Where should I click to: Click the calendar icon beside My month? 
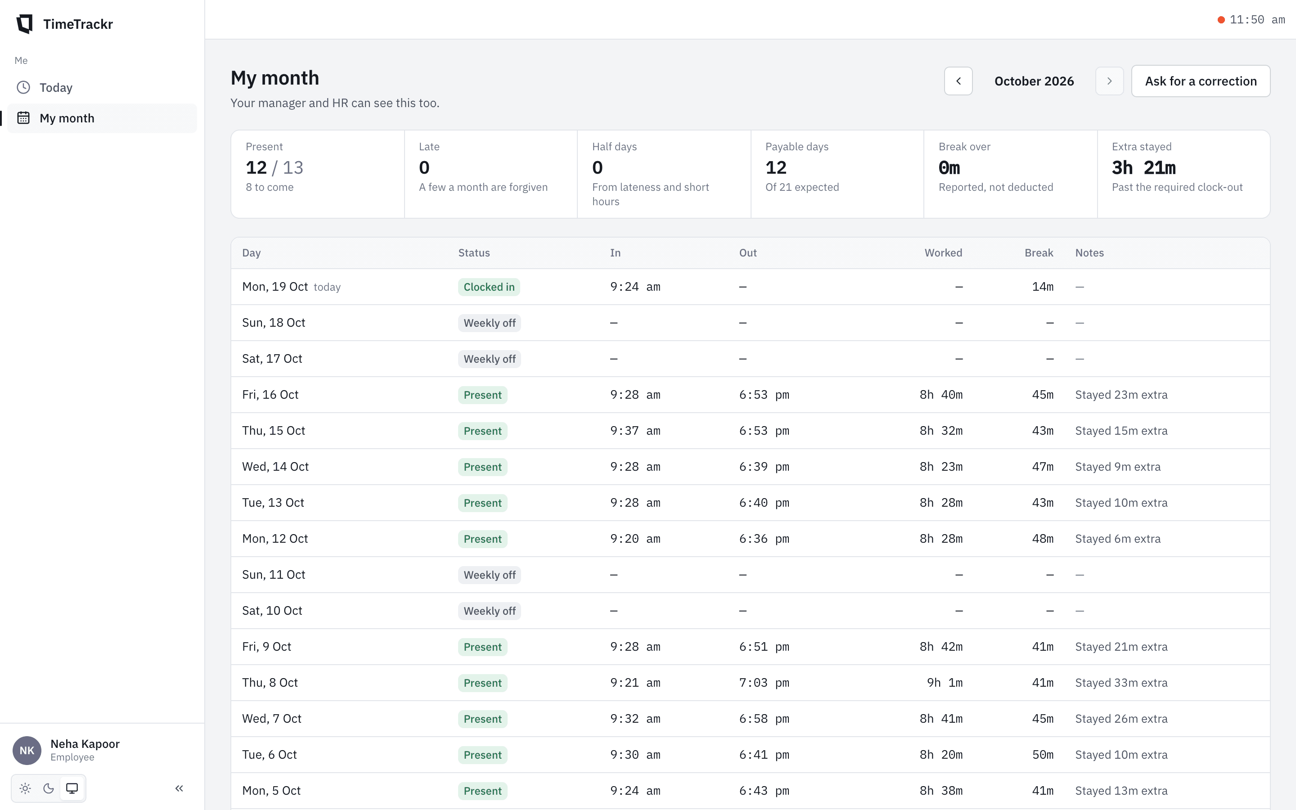(23, 118)
